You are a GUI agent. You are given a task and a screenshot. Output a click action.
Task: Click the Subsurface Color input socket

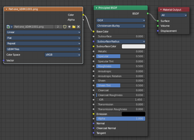point(94,46)
